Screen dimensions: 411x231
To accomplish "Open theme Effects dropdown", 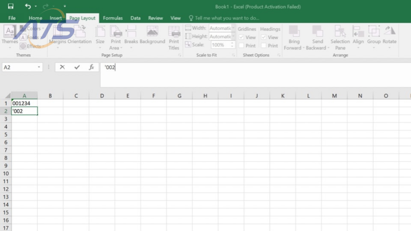I will (x=31, y=46).
